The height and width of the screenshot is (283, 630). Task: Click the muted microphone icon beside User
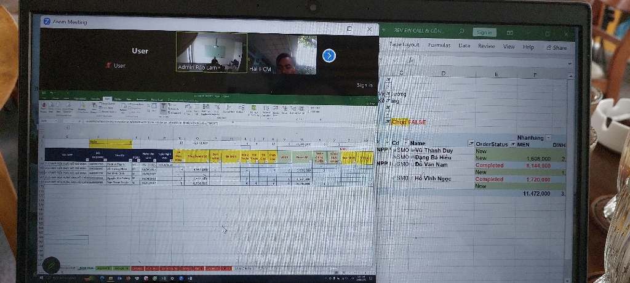pos(109,65)
